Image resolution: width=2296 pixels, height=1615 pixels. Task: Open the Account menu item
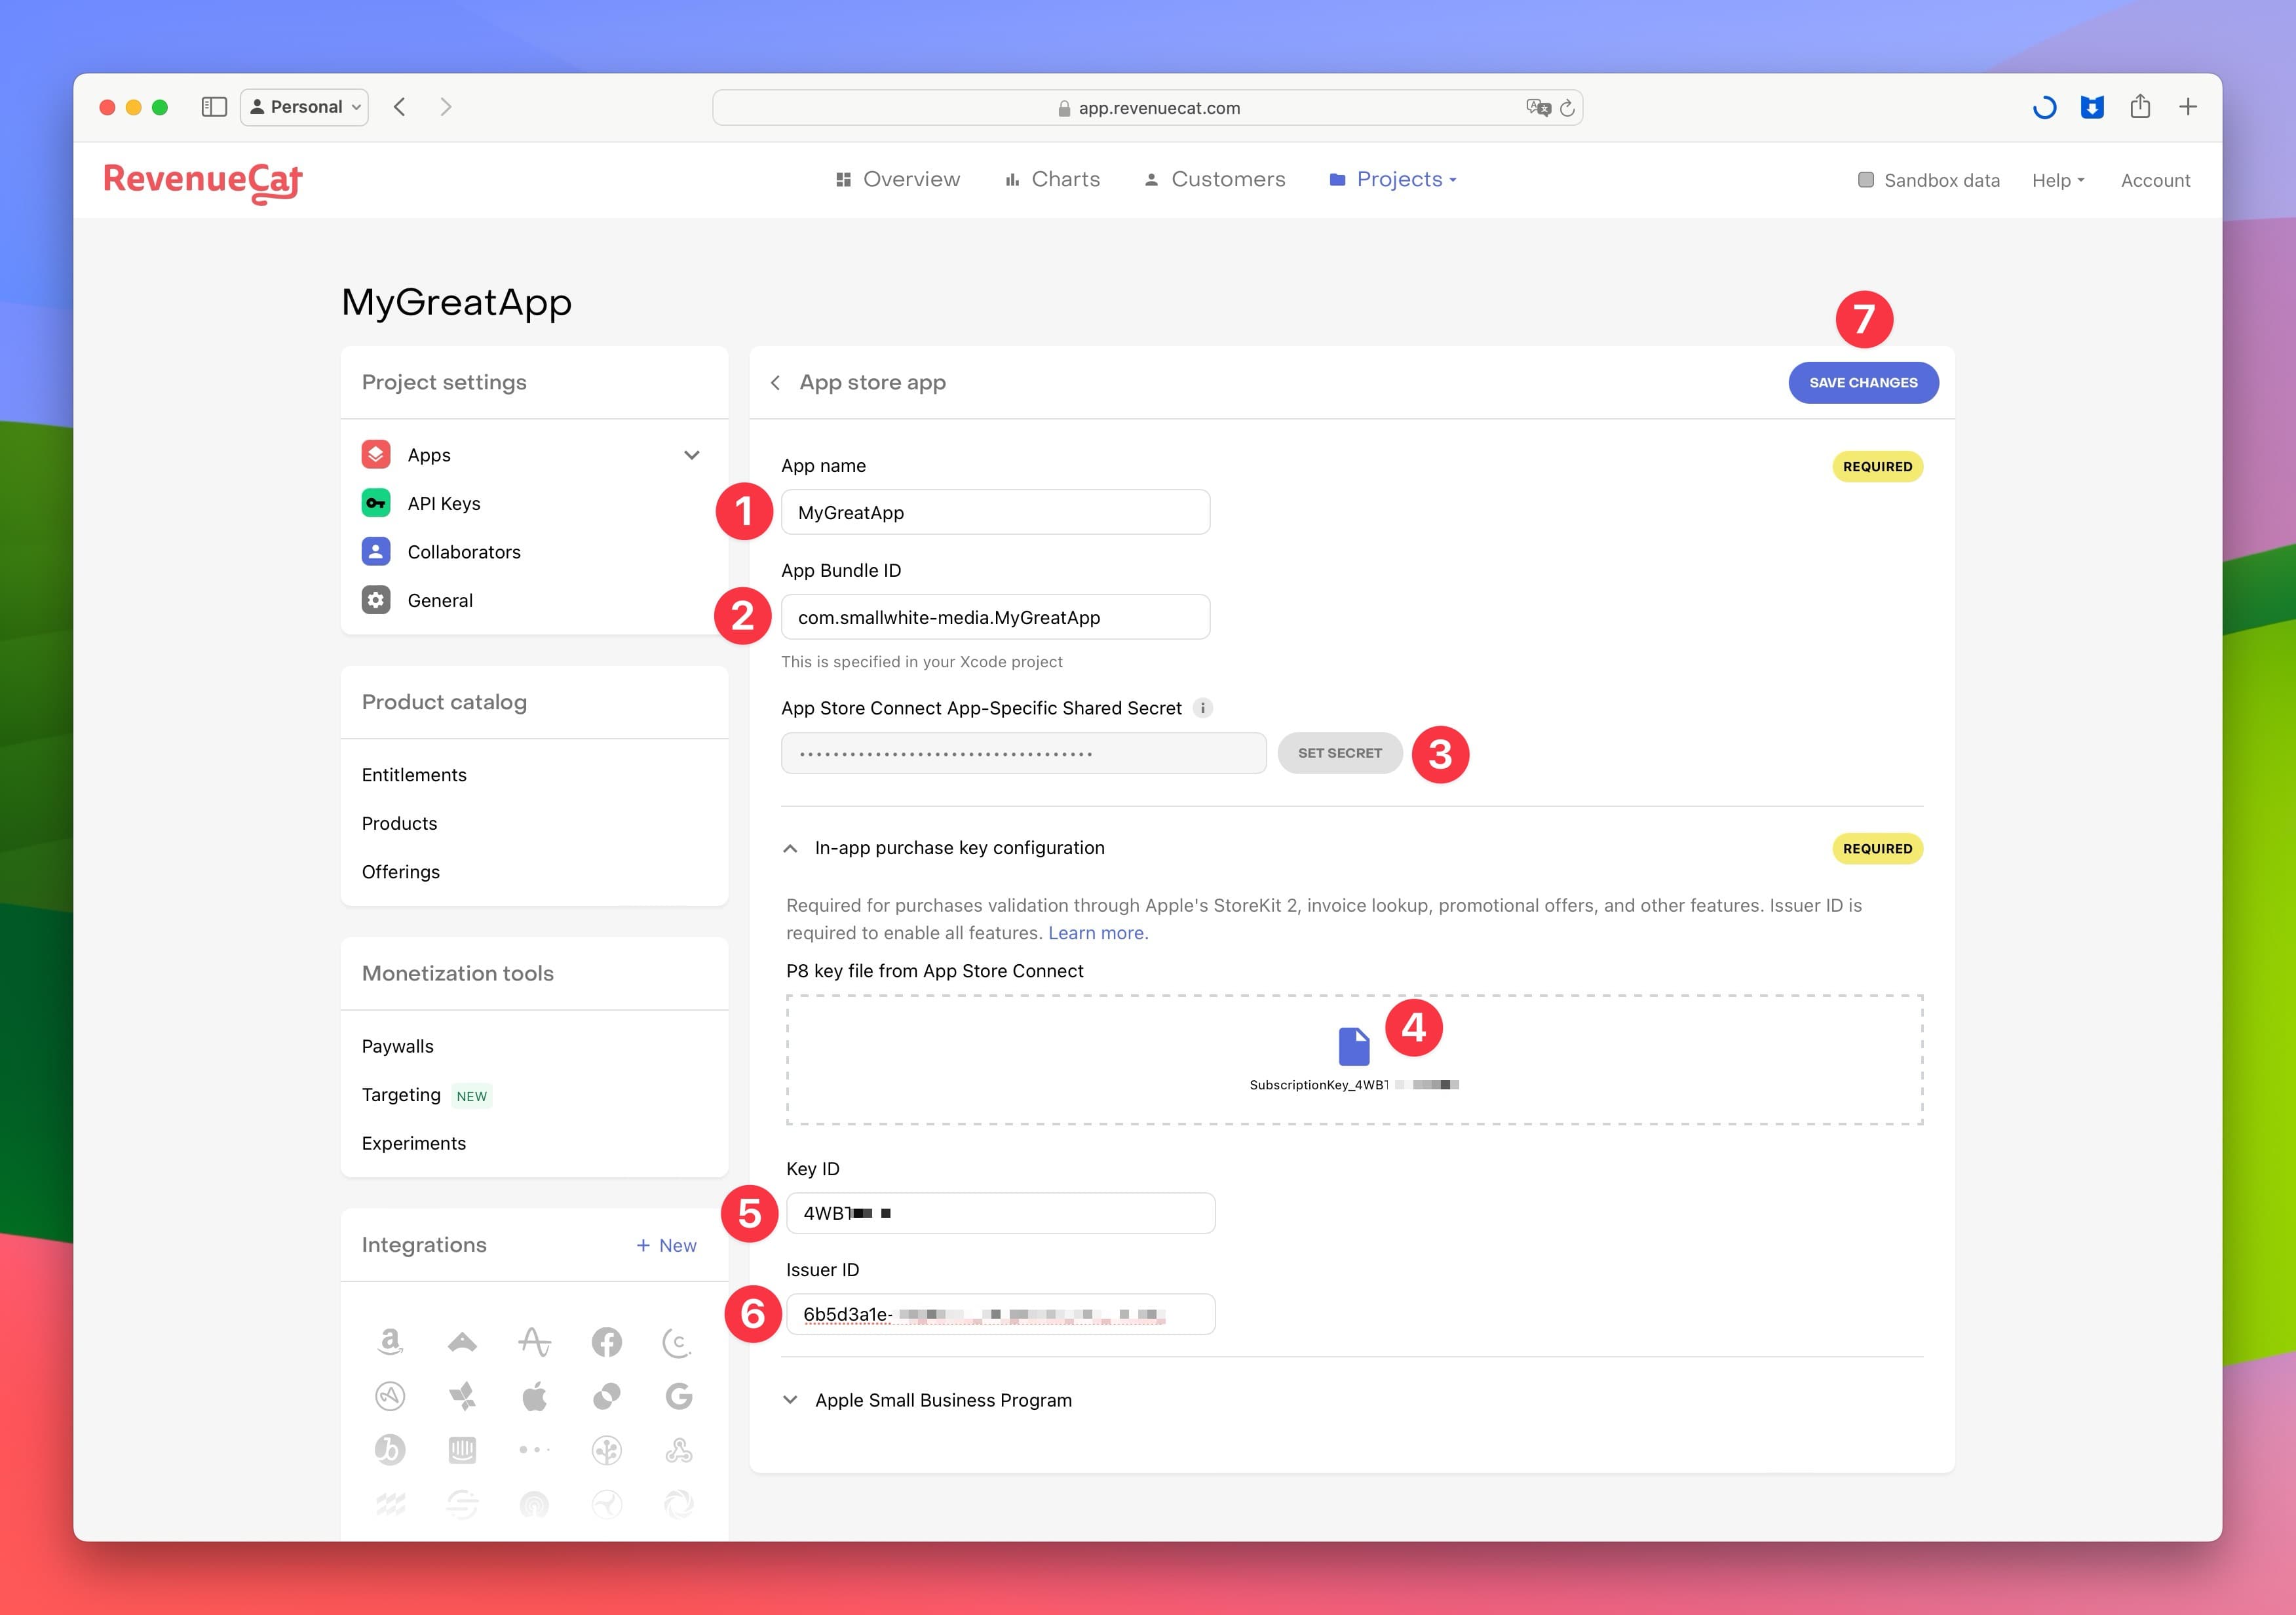tap(2155, 181)
